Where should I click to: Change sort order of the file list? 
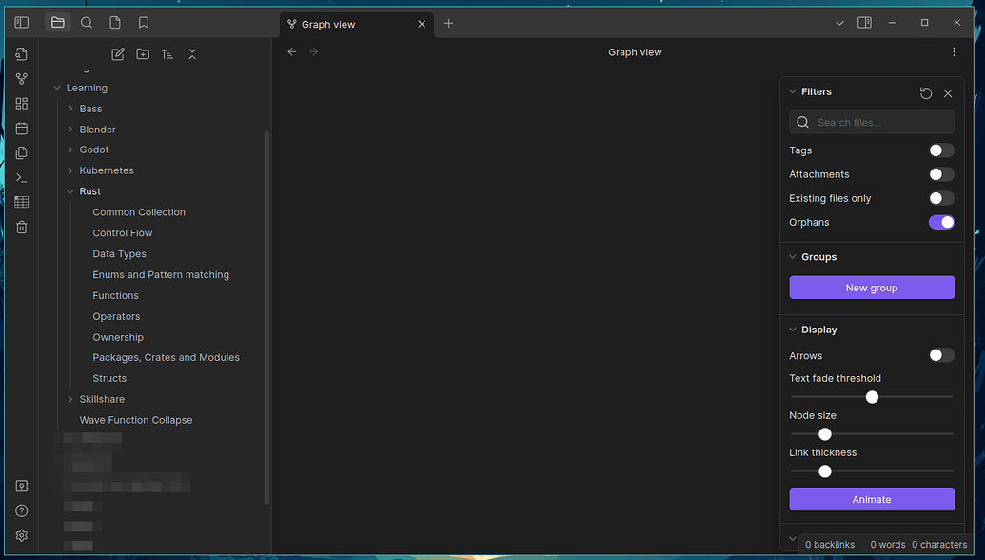point(167,54)
